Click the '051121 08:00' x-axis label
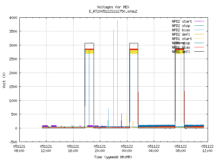 tap(19, 149)
